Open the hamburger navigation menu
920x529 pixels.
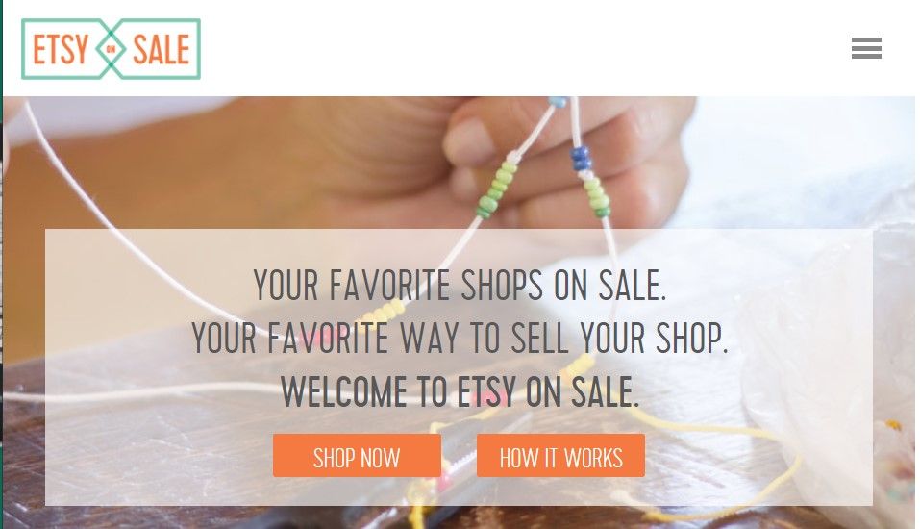(x=866, y=48)
